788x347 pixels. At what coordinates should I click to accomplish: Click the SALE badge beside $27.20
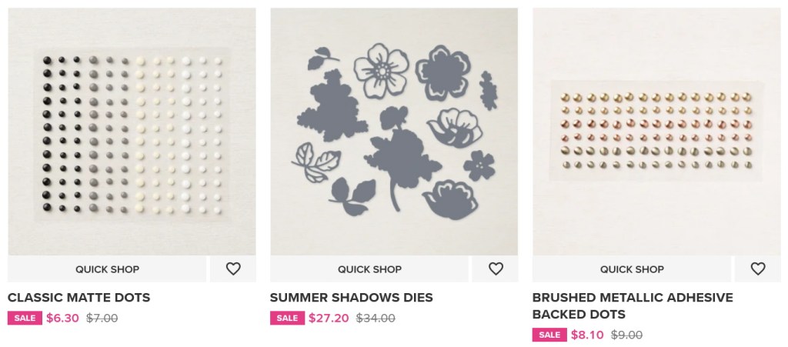coord(287,319)
